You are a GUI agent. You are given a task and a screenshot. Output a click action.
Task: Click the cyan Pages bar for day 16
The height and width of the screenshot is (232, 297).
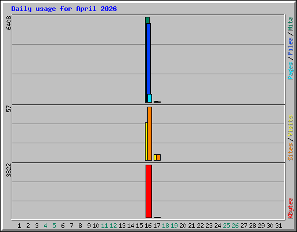pyautogui.click(x=150, y=98)
